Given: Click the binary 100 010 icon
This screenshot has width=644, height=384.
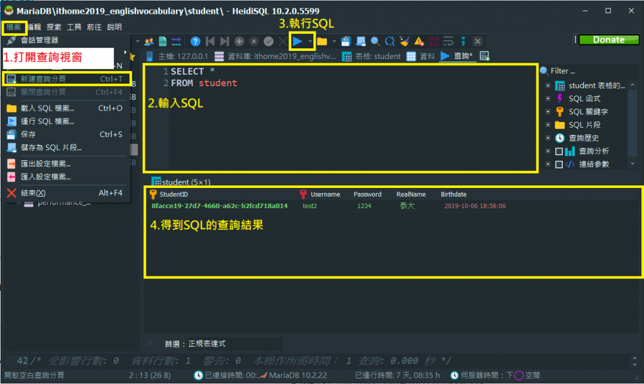Looking at the screenshot, I should click(x=434, y=41).
